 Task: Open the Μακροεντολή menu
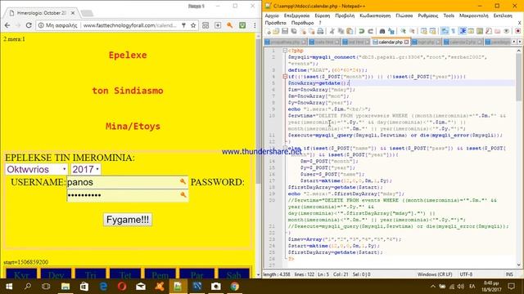[473, 16]
